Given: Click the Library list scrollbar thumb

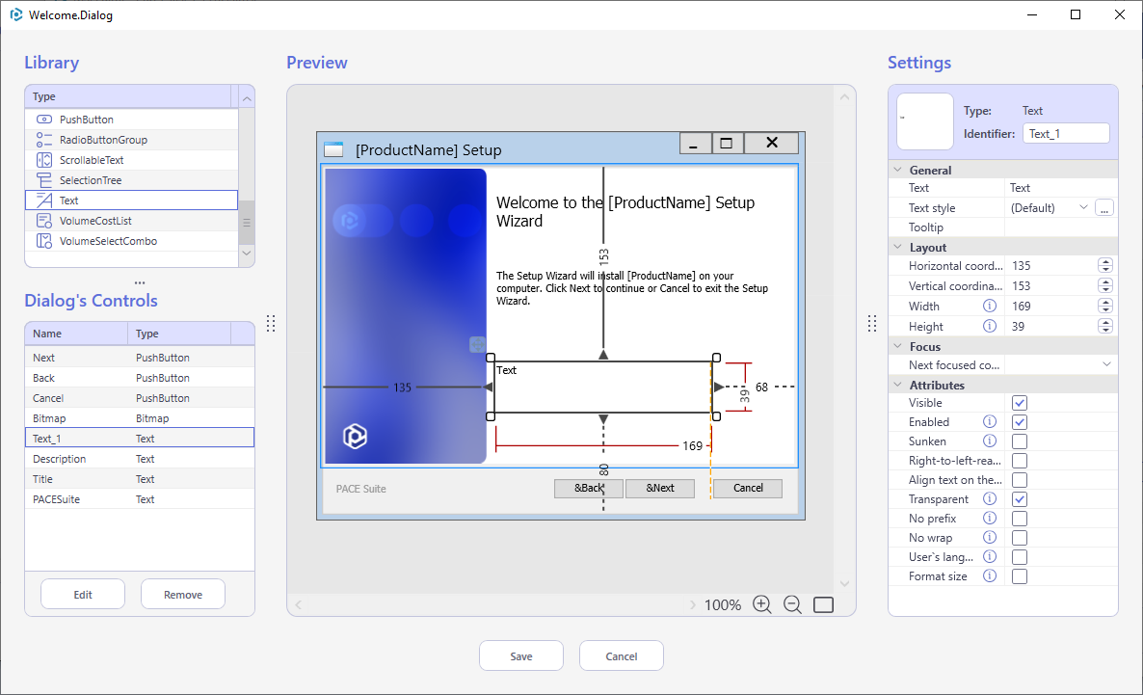Looking at the screenshot, I should 247,223.
